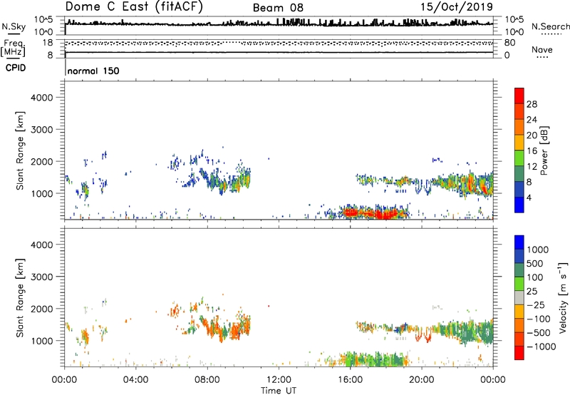570x395 pixels.
Task: Select the "N.Search" legend label
Action: 550,26
